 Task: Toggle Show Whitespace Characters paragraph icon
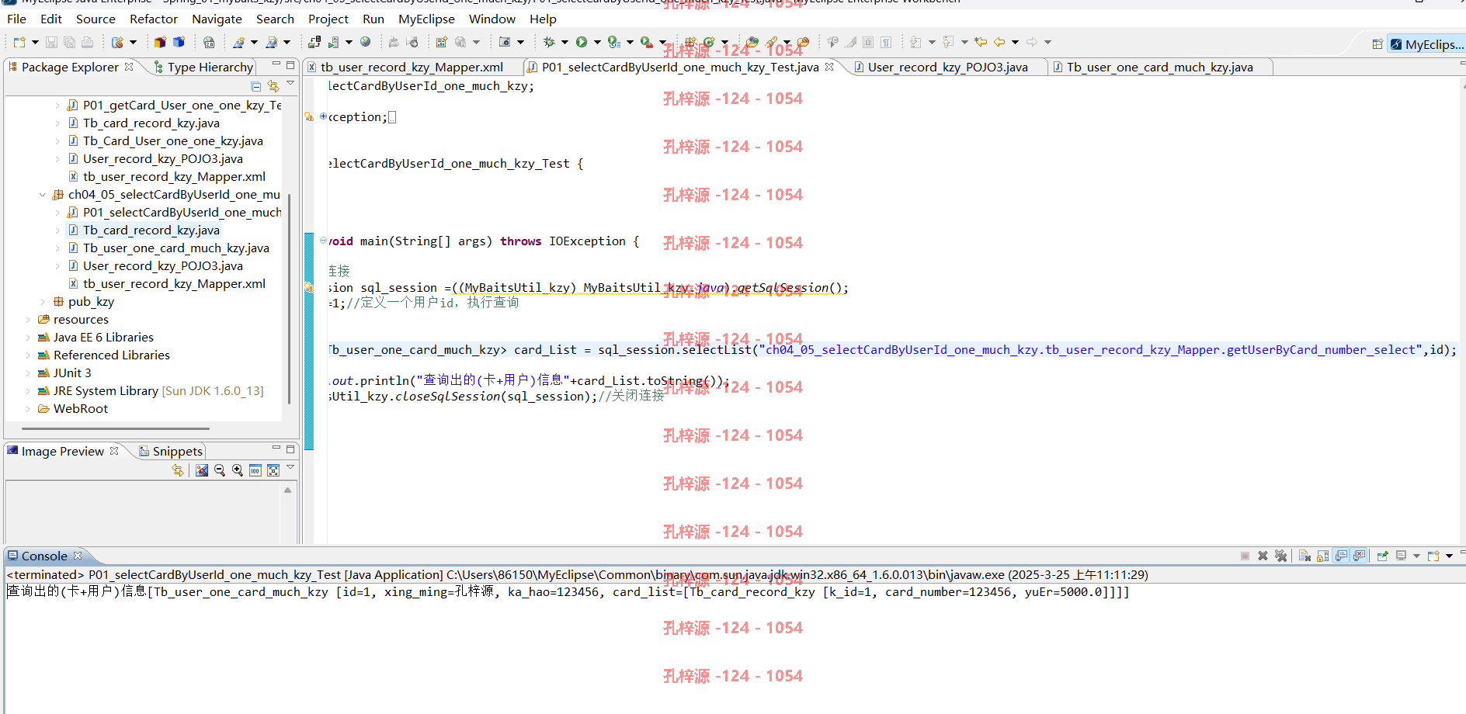(x=886, y=42)
